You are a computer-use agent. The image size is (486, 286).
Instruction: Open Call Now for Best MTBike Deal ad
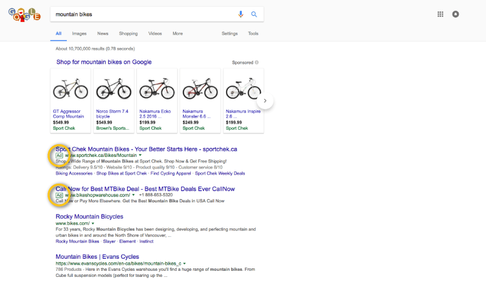pyautogui.click(x=145, y=188)
